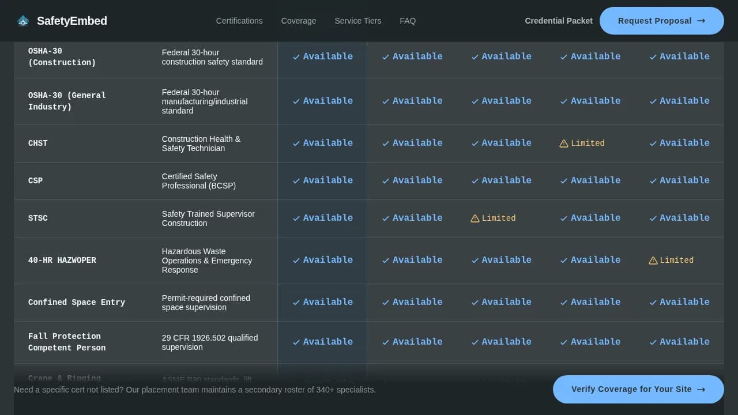
Task: Click the SafetyEmbed logo icon
Action: tap(23, 21)
